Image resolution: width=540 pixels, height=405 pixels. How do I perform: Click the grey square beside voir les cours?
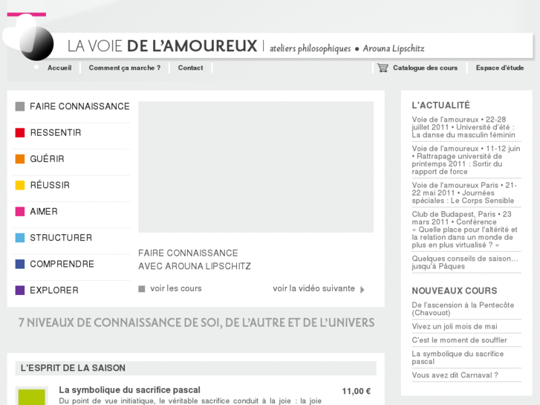tap(142, 289)
